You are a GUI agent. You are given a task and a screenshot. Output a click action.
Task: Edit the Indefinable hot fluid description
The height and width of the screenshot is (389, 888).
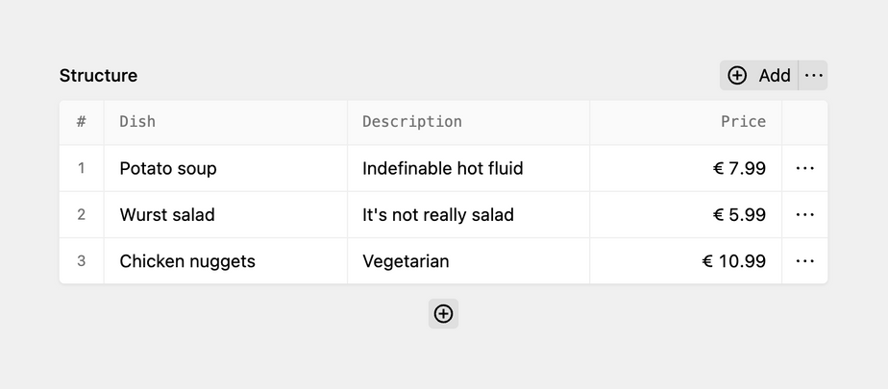click(x=442, y=169)
